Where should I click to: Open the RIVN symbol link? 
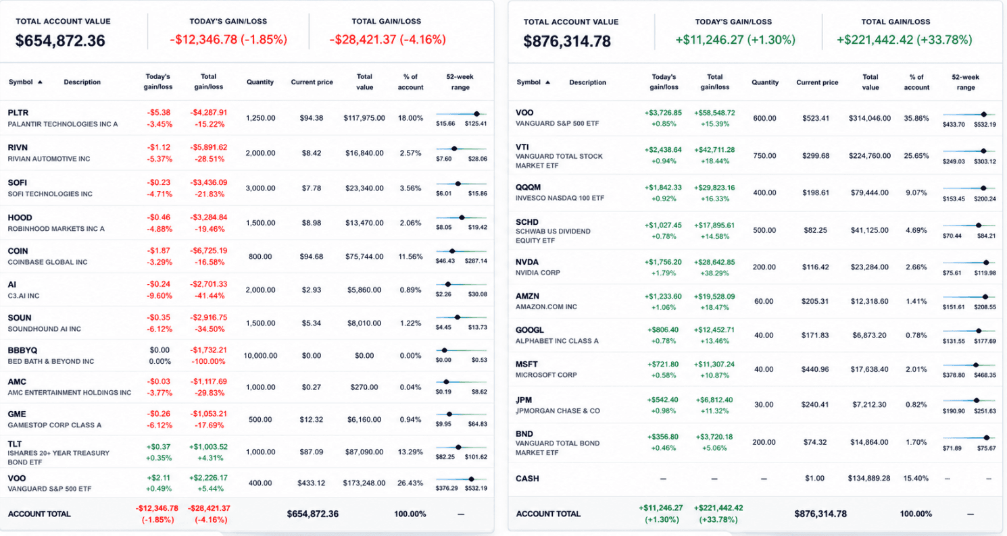pos(18,147)
